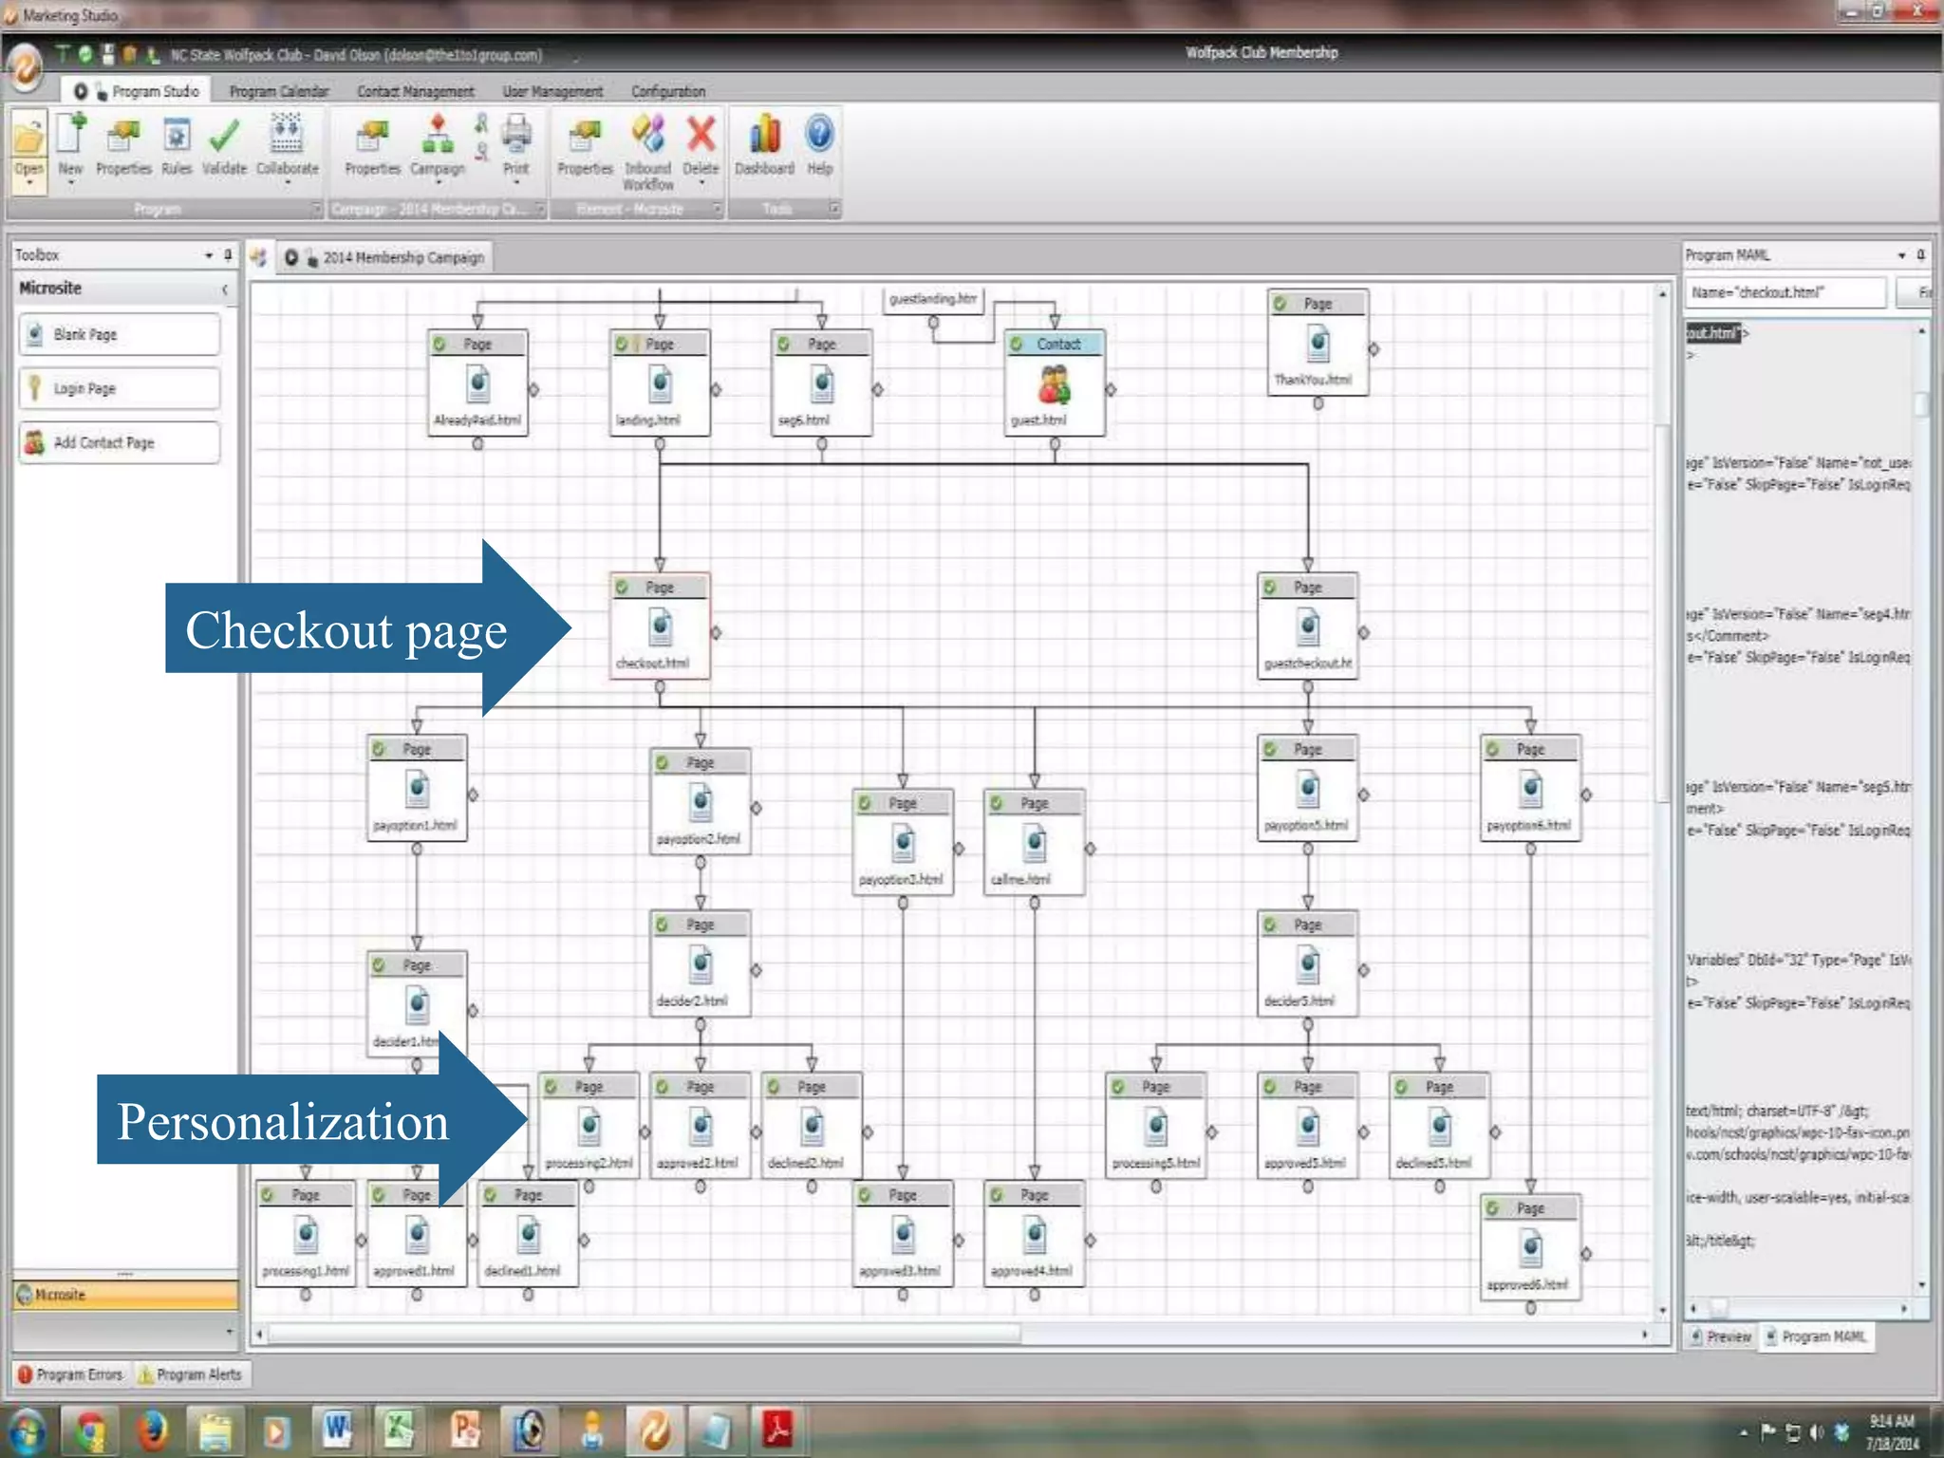
Task: Toggle green status check on ThankYou.html node
Action: pos(1280,304)
